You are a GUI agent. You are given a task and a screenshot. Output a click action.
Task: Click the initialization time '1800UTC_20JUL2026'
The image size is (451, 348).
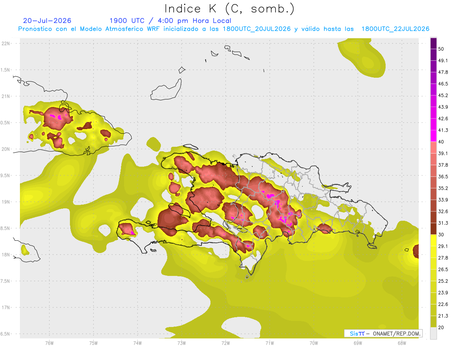point(257,29)
